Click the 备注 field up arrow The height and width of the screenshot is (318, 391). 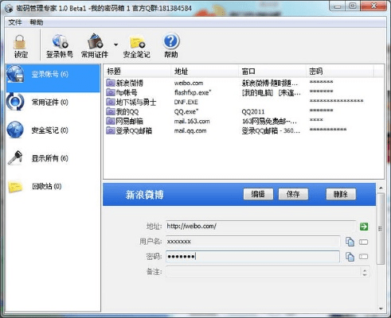[365, 270]
